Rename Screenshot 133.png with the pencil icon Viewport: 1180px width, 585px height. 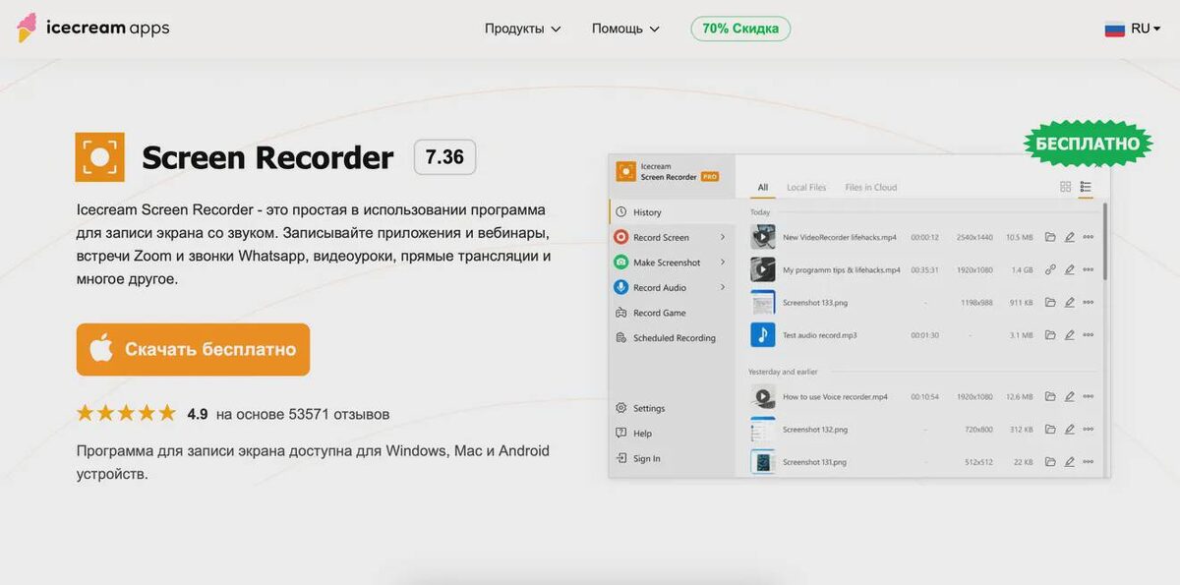coord(1068,302)
